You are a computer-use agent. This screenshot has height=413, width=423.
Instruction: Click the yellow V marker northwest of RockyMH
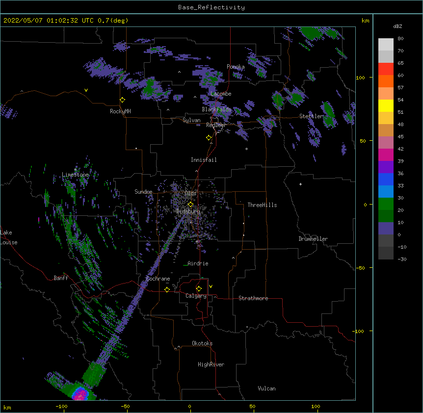click(x=86, y=90)
